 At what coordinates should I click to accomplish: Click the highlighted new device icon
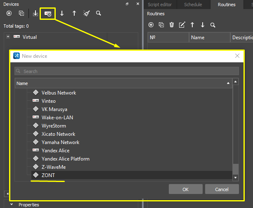(x=48, y=14)
